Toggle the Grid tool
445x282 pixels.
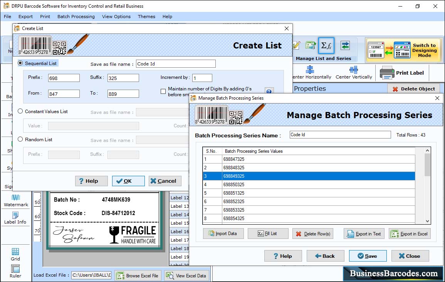point(15,254)
